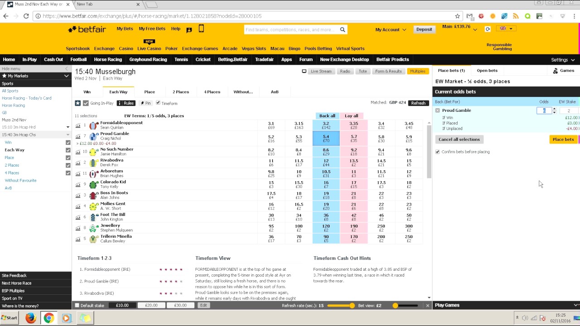Untick Confirm bets before placing
Screen dimensions: 580x326
438,152
